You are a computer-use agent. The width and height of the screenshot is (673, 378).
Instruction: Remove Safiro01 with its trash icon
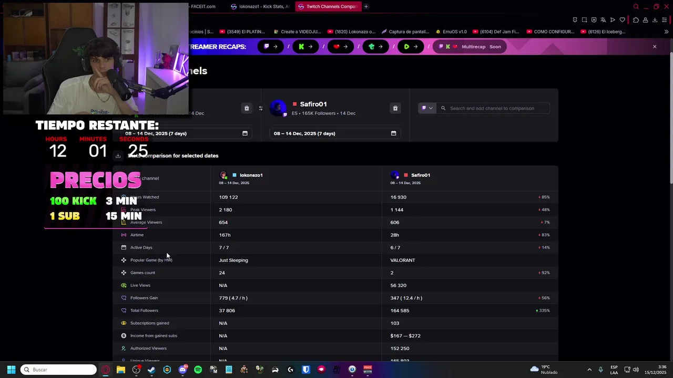click(395, 108)
